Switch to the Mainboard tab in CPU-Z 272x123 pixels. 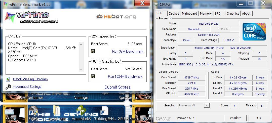tap(189, 13)
